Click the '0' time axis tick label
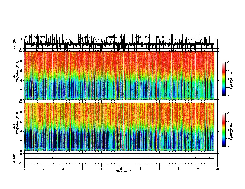The height and width of the screenshot is (189, 245). 24,169
